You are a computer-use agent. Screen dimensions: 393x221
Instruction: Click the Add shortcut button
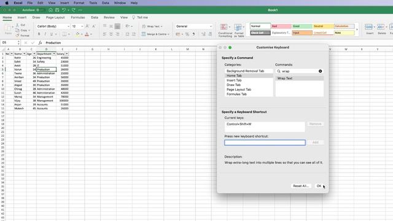pos(315,142)
